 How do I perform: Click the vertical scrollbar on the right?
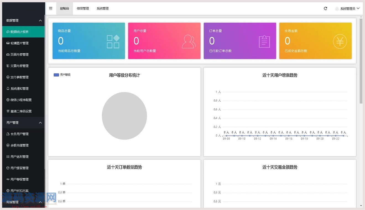[361, 61]
